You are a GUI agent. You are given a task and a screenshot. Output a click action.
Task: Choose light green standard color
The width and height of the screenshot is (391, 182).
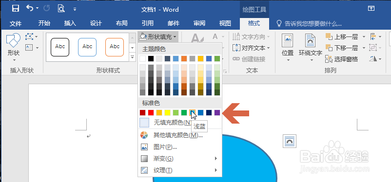tap(176, 112)
